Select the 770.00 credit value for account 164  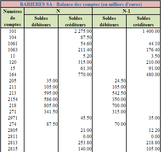75,75
